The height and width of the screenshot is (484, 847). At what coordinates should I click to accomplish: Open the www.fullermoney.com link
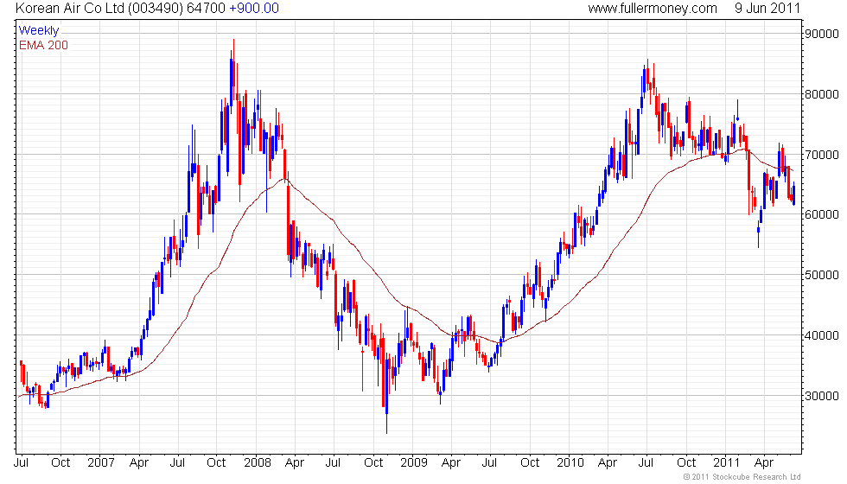[x=653, y=9]
